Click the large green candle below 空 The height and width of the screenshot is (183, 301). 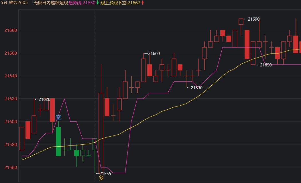[58, 141]
